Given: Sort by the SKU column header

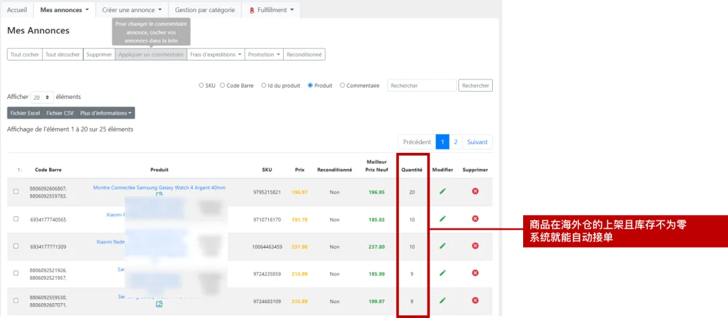Looking at the screenshot, I should [267, 170].
